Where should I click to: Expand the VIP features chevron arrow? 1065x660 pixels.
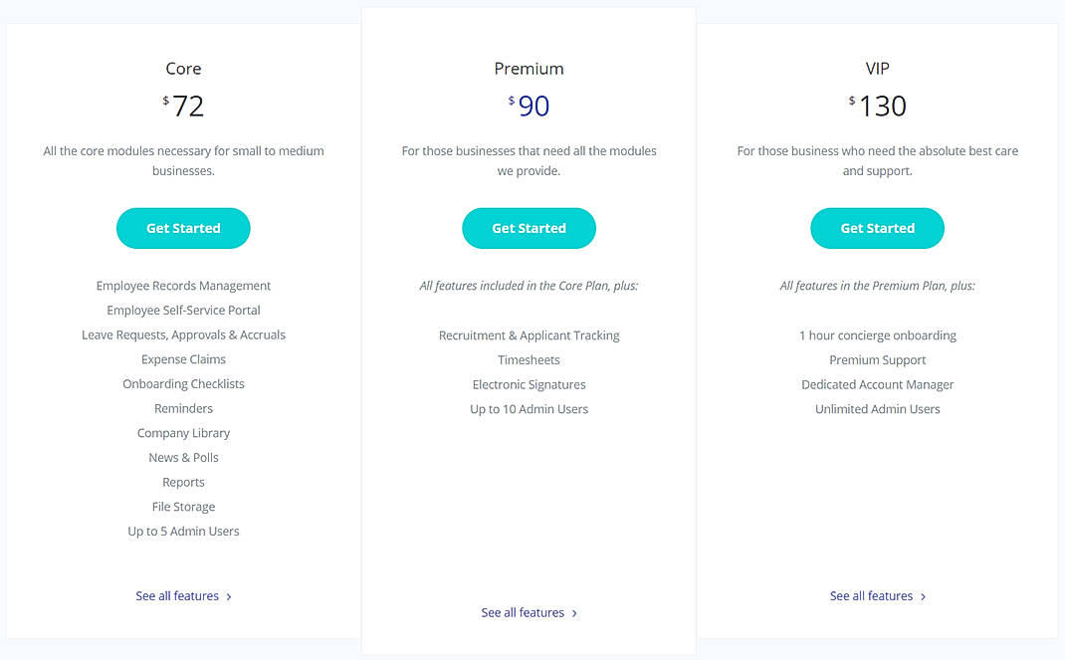(x=923, y=595)
